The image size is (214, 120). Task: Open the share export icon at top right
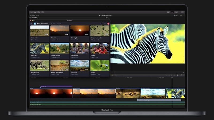pos(182,12)
